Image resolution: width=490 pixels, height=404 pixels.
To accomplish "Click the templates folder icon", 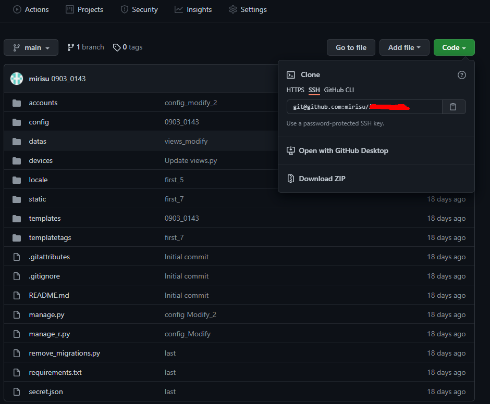I will click(x=17, y=219).
